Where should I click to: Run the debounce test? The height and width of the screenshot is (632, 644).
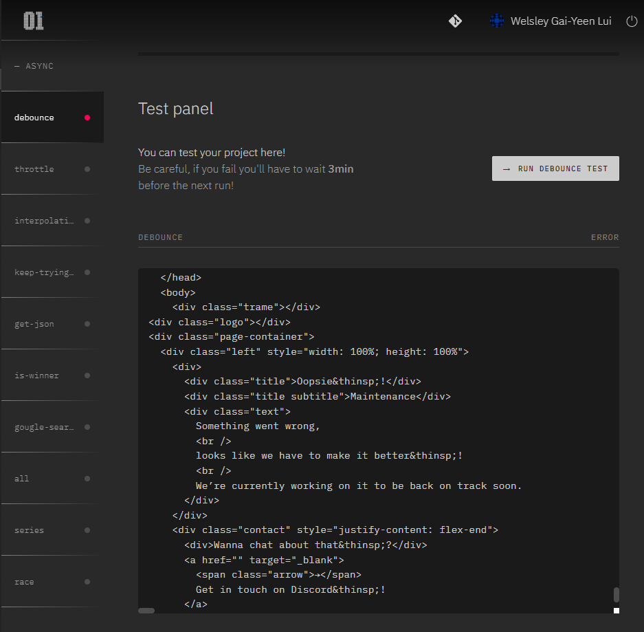[555, 168]
